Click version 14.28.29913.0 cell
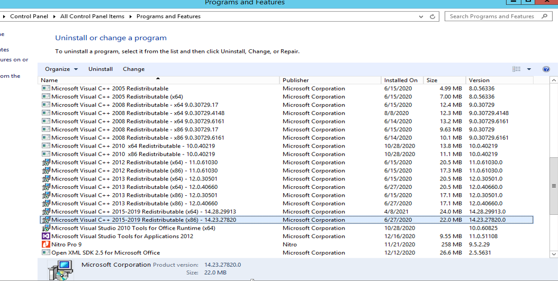 [487, 211]
